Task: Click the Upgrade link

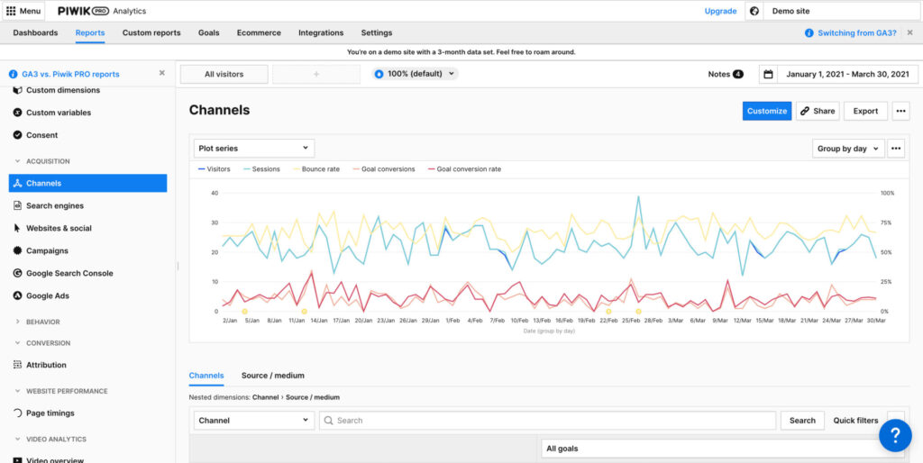Action: coord(720,11)
